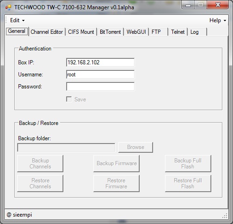Select the BitTorrent tab
Image resolution: width=233 pixels, height=224 pixels.
click(110, 32)
